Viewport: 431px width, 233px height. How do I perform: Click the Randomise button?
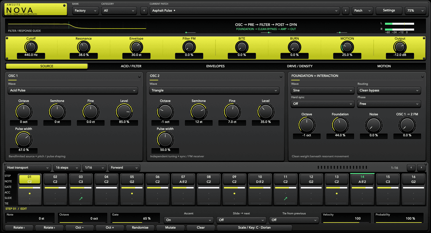(x=140, y=227)
